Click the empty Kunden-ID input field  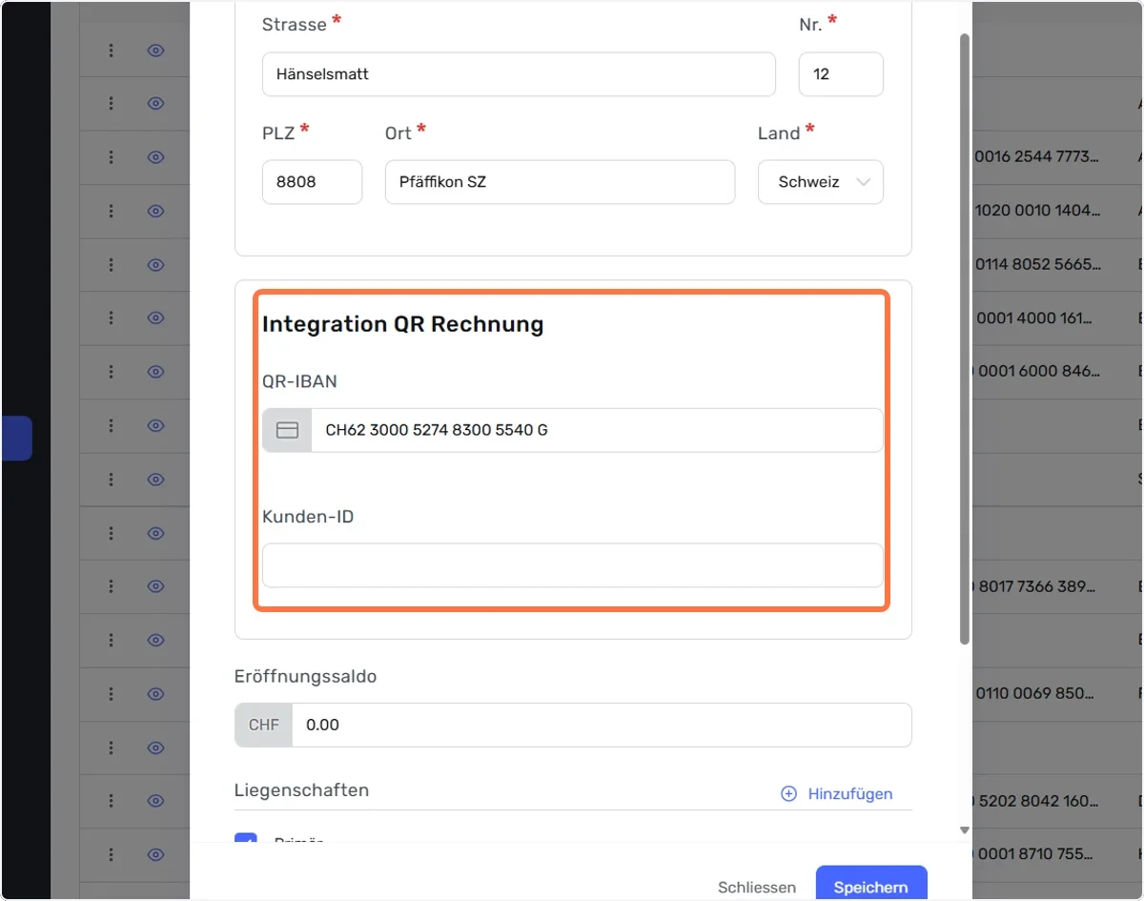(x=573, y=565)
